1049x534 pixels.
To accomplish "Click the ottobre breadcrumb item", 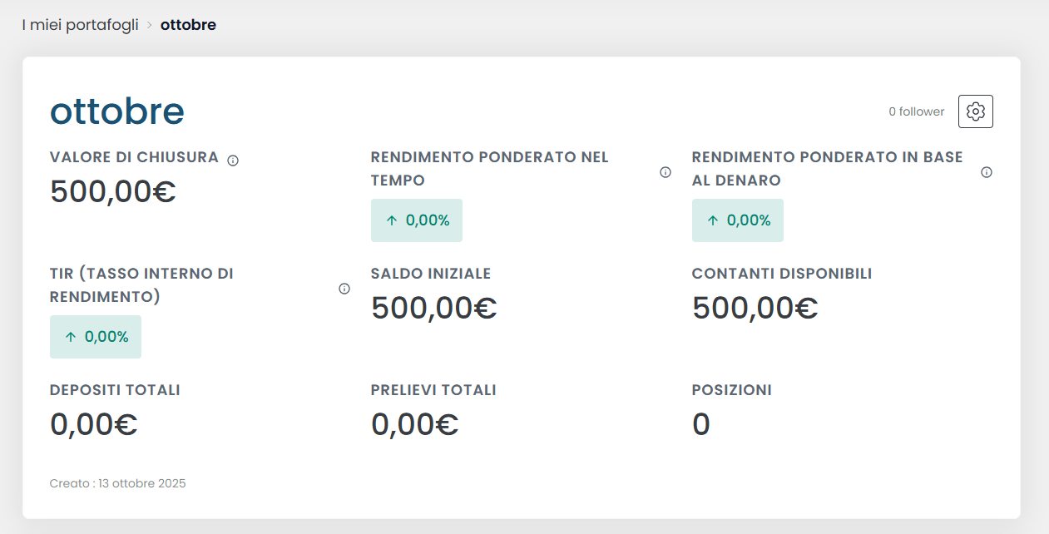I will (x=188, y=25).
